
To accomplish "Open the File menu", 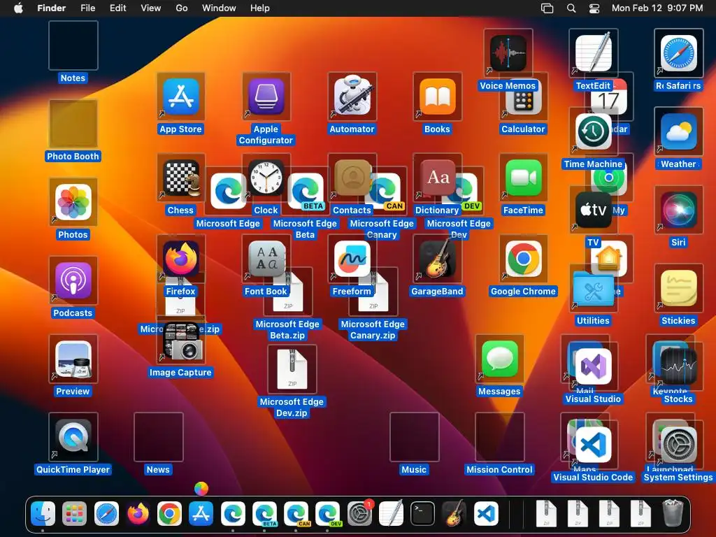I will pyautogui.click(x=87, y=8).
